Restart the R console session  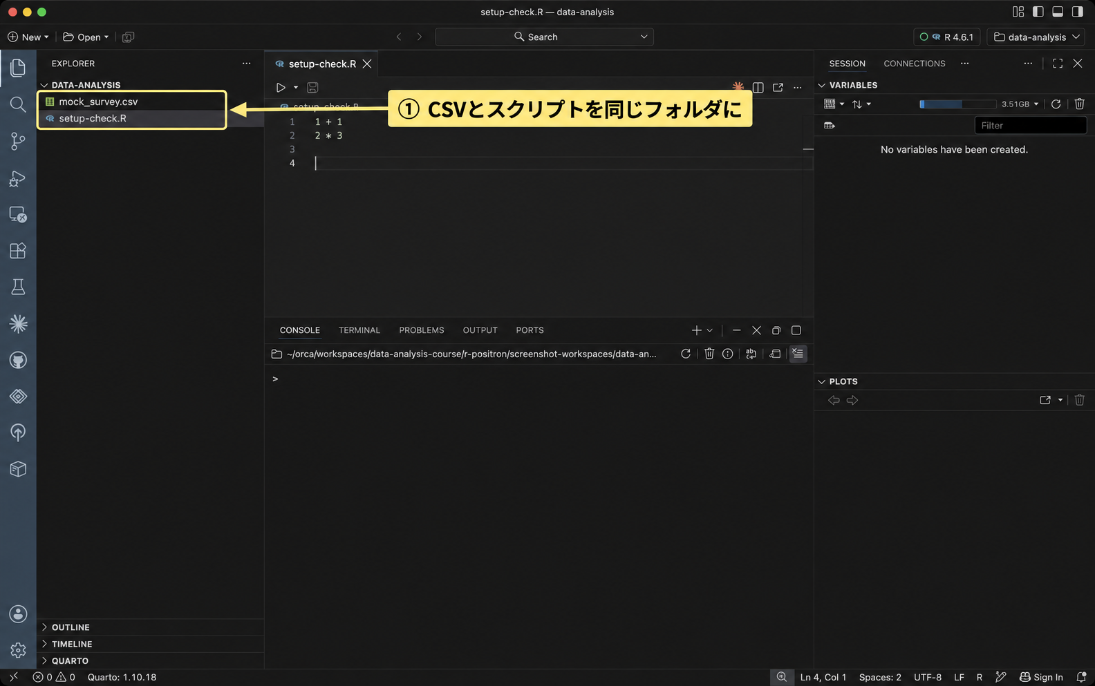pyautogui.click(x=685, y=354)
